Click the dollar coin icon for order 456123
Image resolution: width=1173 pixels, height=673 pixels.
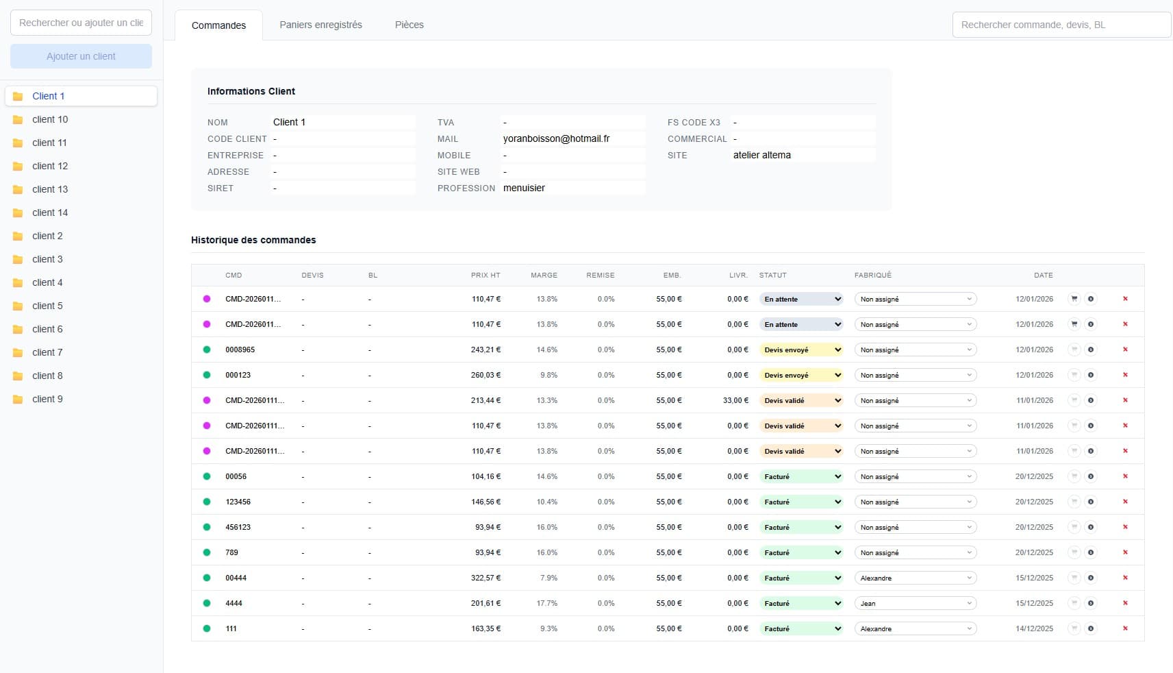click(x=1091, y=527)
